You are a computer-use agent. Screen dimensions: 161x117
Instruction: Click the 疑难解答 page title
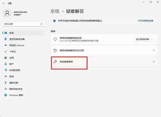coord(75,11)
